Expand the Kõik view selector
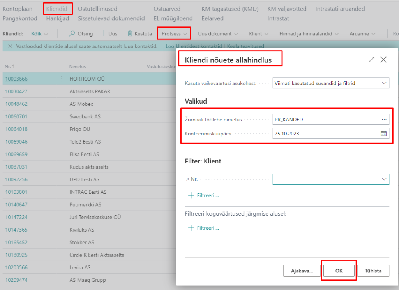The width and height of the screenshot is (399, 290). 39,34
